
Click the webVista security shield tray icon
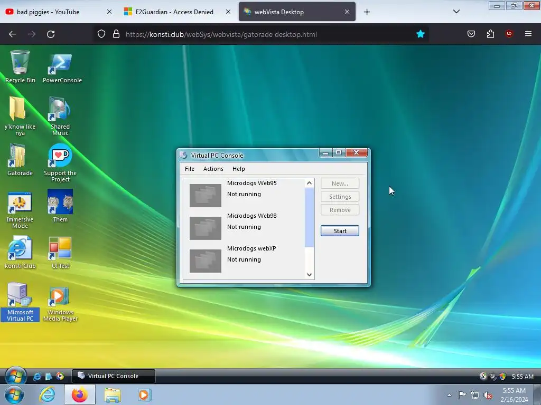pyautogui.click(x=503, y=377)
